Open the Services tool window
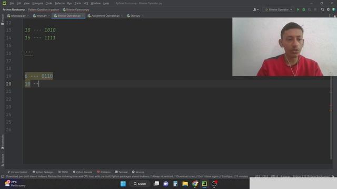Screen dimensions: 337x189 (138, 172)
